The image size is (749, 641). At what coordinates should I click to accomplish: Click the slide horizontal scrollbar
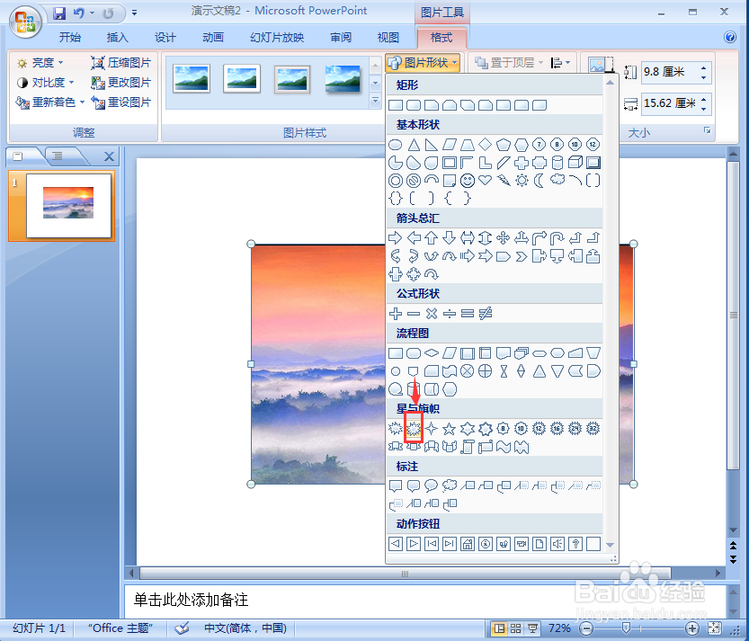[x=405, y=573]
